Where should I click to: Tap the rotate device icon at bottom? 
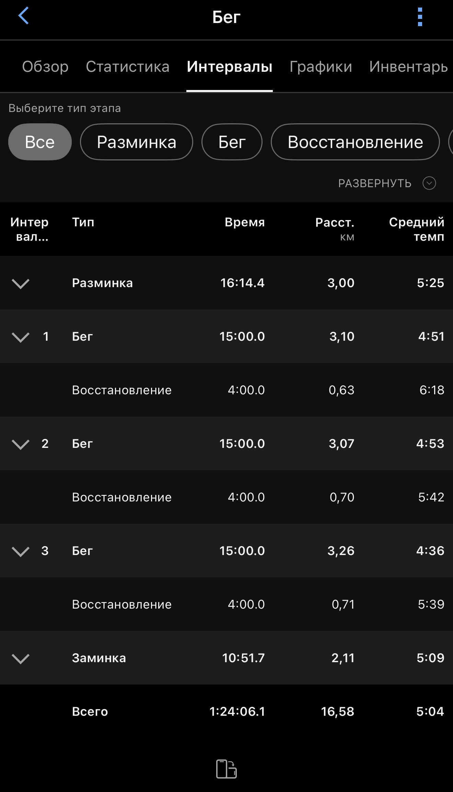click(226, 769)
